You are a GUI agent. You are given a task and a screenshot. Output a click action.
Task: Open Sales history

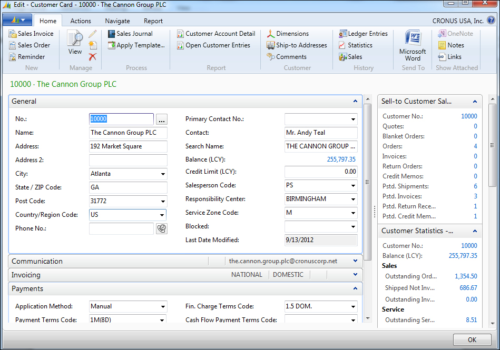[350, 57]
